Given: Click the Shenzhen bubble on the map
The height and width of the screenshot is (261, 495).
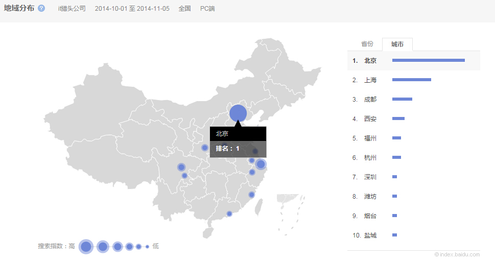Looking at the screenshot, I should pyautogui.click(x=229, y=213).
